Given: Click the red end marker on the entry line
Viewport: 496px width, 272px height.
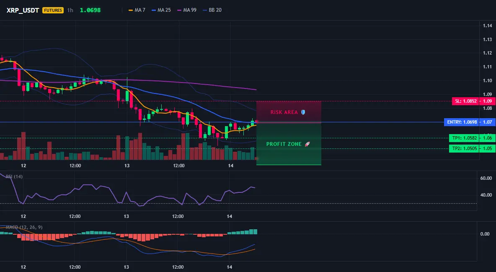Looking at the screenshot, I should (257, 122).
